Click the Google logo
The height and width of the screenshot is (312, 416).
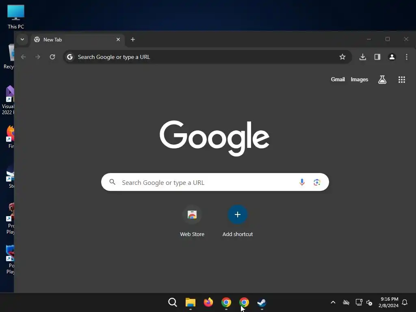tap(214, 138)
